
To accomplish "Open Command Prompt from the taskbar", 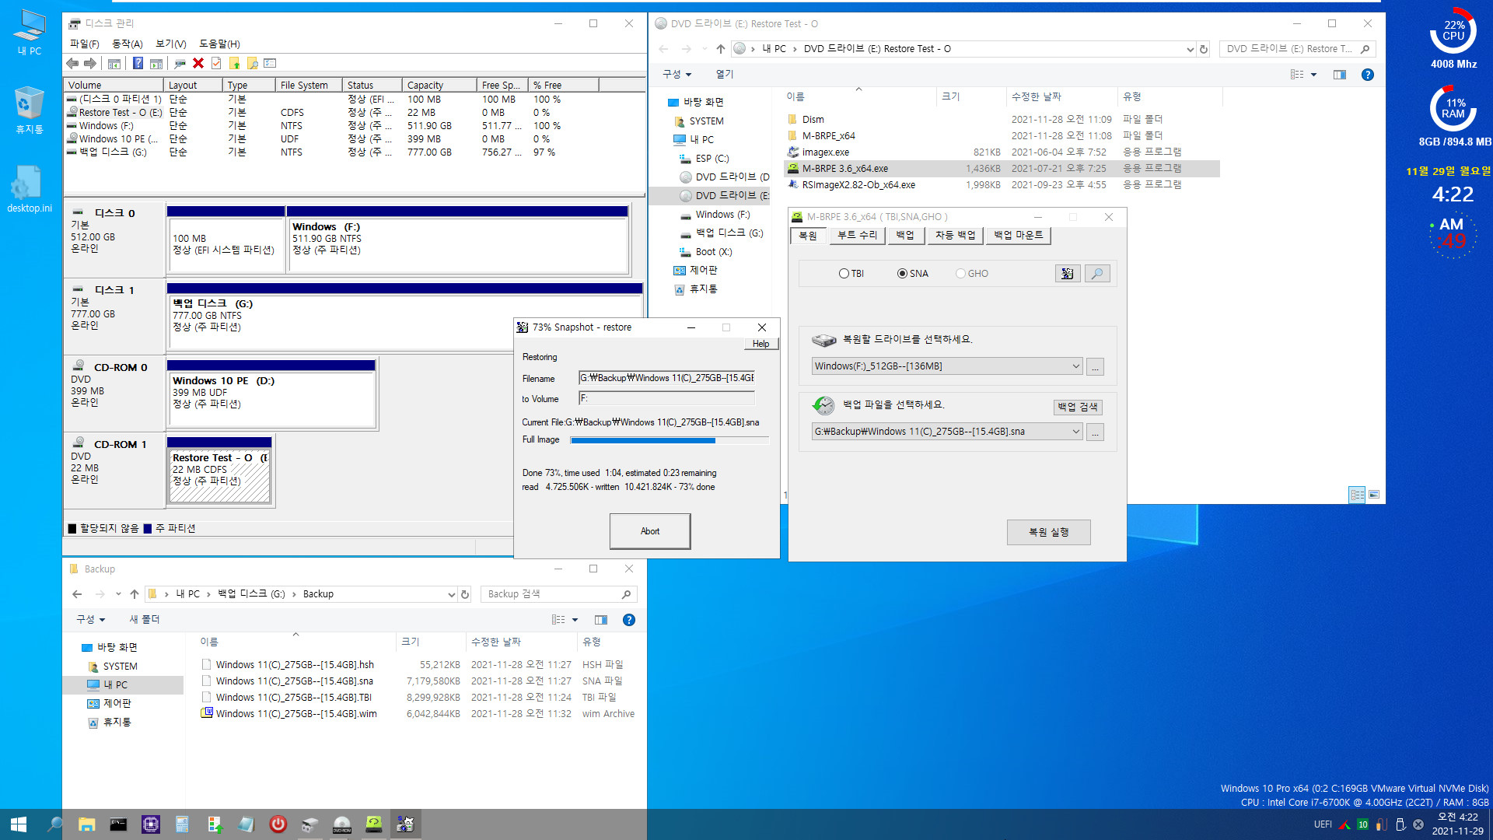I will [x=118, y=824].
